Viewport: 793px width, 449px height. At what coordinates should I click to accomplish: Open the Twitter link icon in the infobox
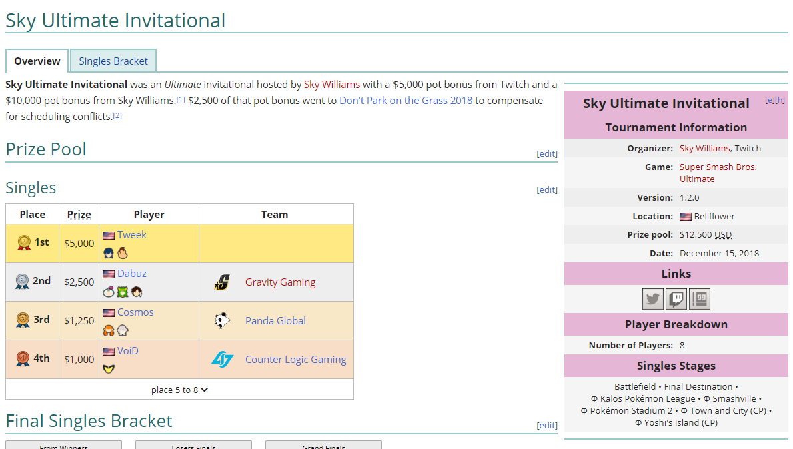pos(652,299)
